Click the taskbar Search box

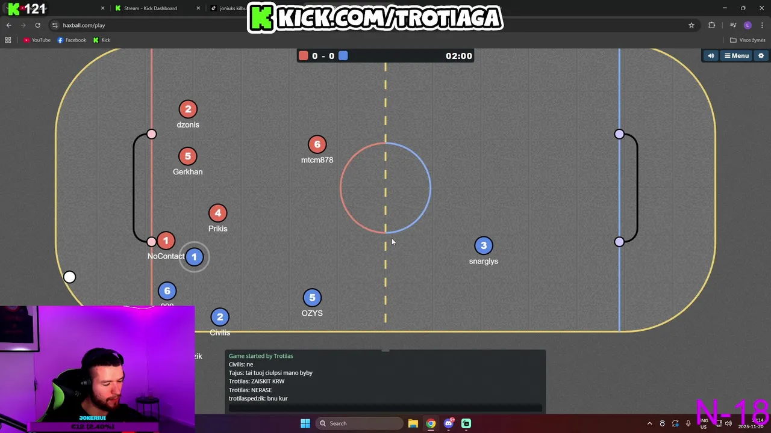(360, 423)
